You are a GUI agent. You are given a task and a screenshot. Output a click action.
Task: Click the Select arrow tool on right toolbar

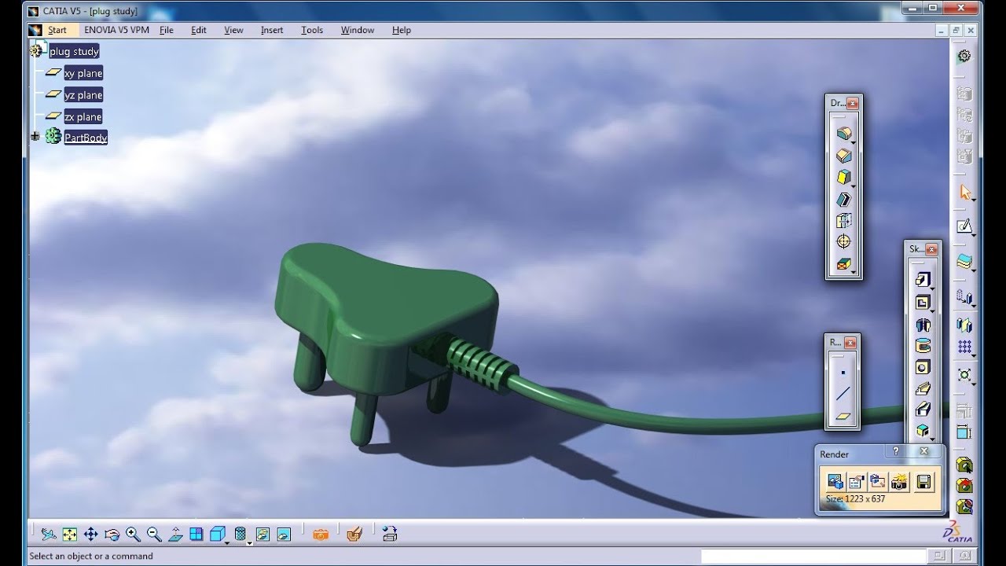(965, 193)
